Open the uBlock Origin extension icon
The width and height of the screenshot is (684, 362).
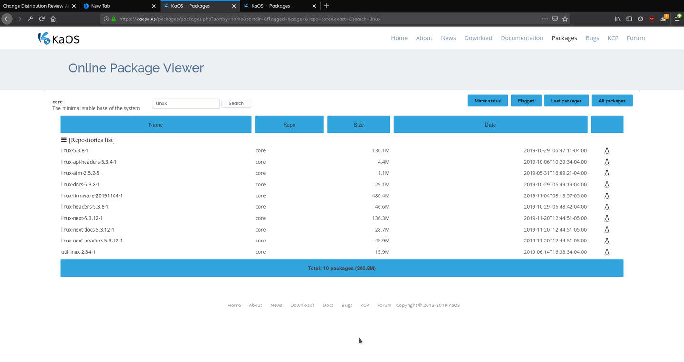click(652, 19)
